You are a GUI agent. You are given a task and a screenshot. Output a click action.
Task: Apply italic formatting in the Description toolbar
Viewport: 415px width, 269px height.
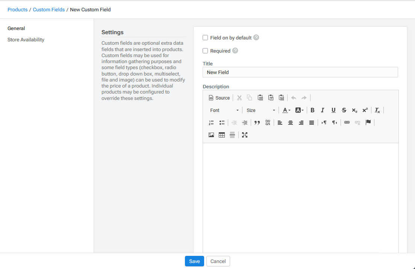pyautogui.click(x=323, y=110)
